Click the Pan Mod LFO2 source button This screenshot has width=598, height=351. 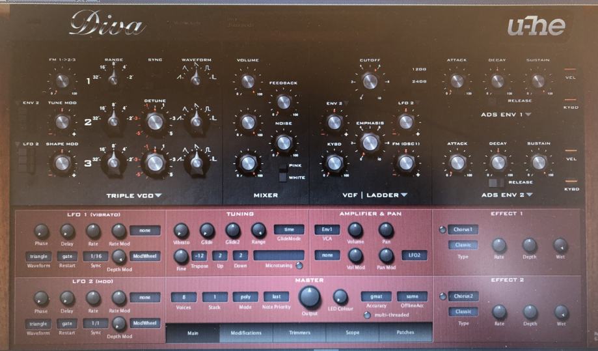point(415,255)
